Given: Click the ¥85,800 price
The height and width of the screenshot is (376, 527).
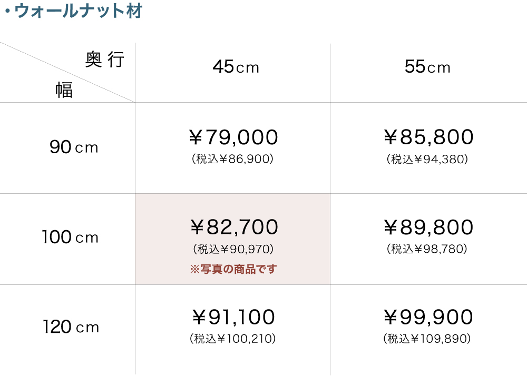Looking at the screenshot, I should 428,137.
